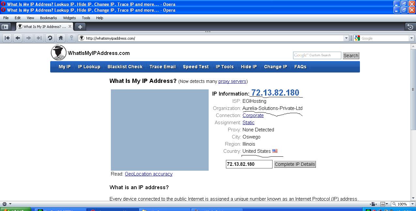The height and width of the screenshot is (211, 416).
Task: Click the Rewind navigation button
Action: [7, 38]
